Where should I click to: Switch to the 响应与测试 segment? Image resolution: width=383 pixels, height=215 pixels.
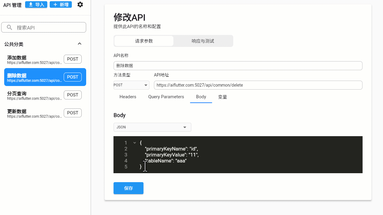coord(203,41)
